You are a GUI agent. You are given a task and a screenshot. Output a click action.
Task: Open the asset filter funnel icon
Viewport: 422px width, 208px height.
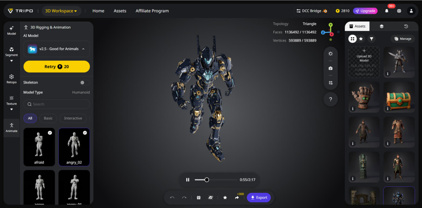click(x=371, y=39)
